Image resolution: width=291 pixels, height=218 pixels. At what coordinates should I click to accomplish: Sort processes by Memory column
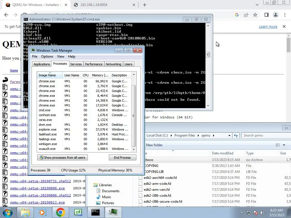click(100, 75)
